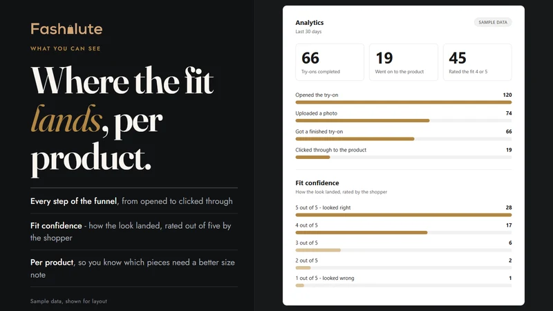553x311 pixels.
Task: Click the 3 out of 5 rating bar
Action: pyautogui.click(x=404, y=250)
